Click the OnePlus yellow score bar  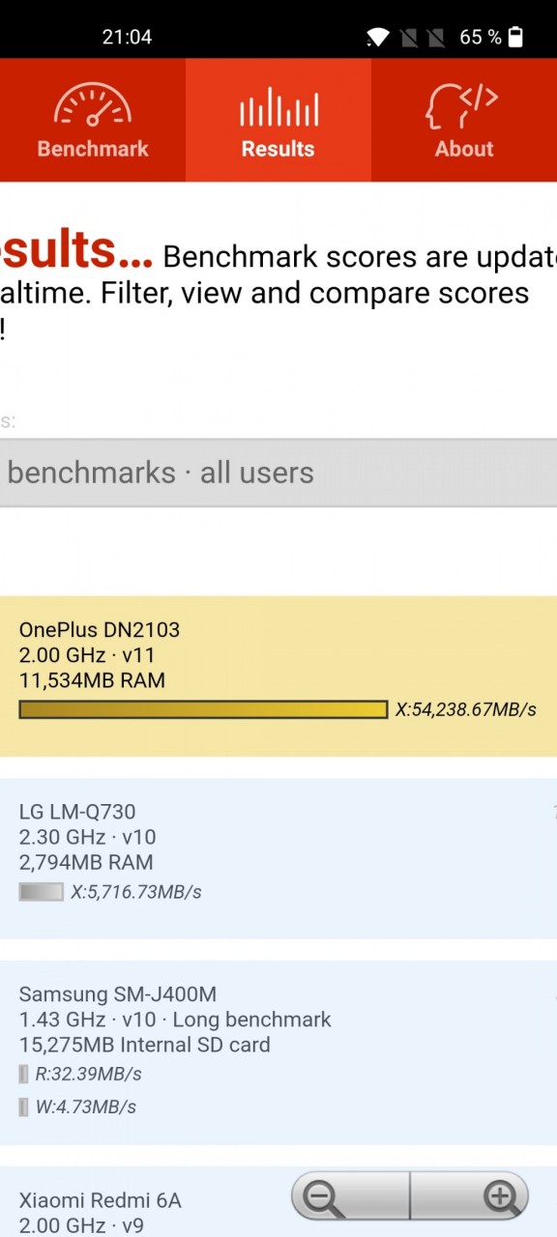[203, 709]
